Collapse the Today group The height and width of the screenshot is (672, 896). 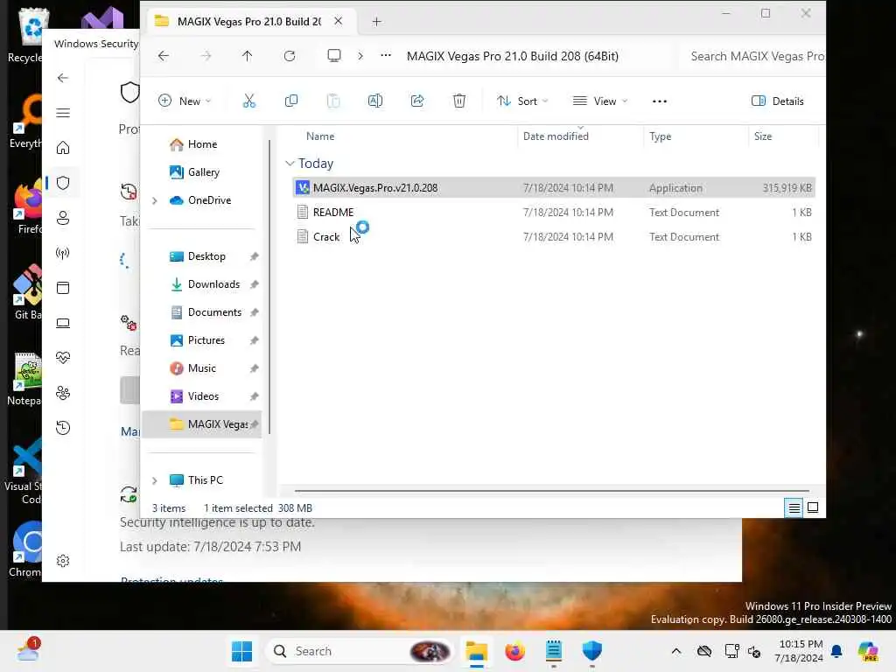click(290, 164)
